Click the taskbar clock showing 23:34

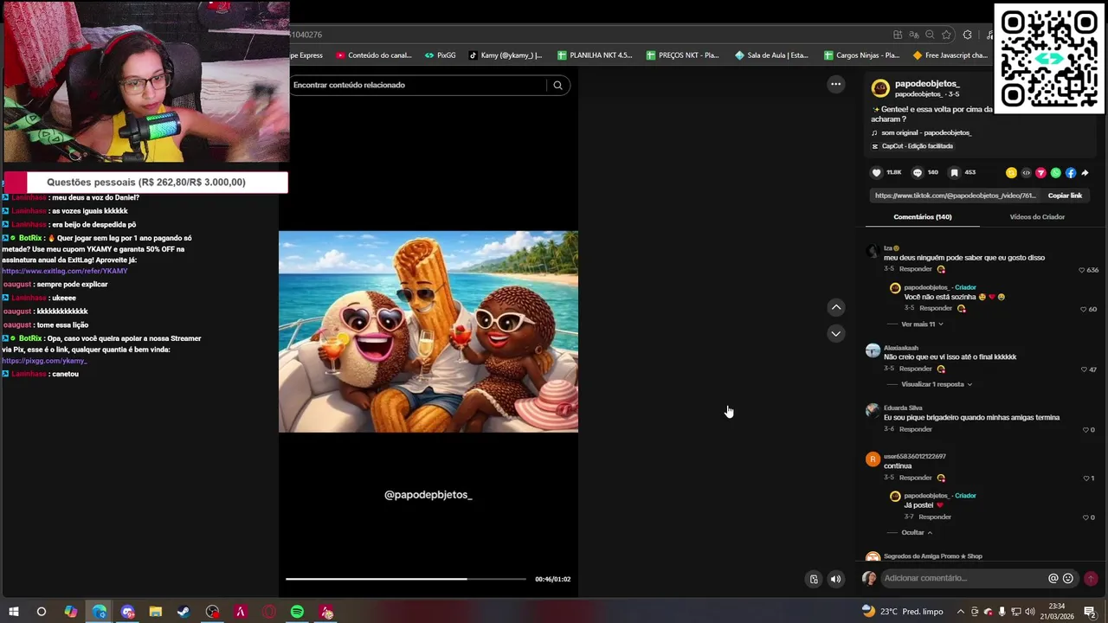pos(1057,612)
